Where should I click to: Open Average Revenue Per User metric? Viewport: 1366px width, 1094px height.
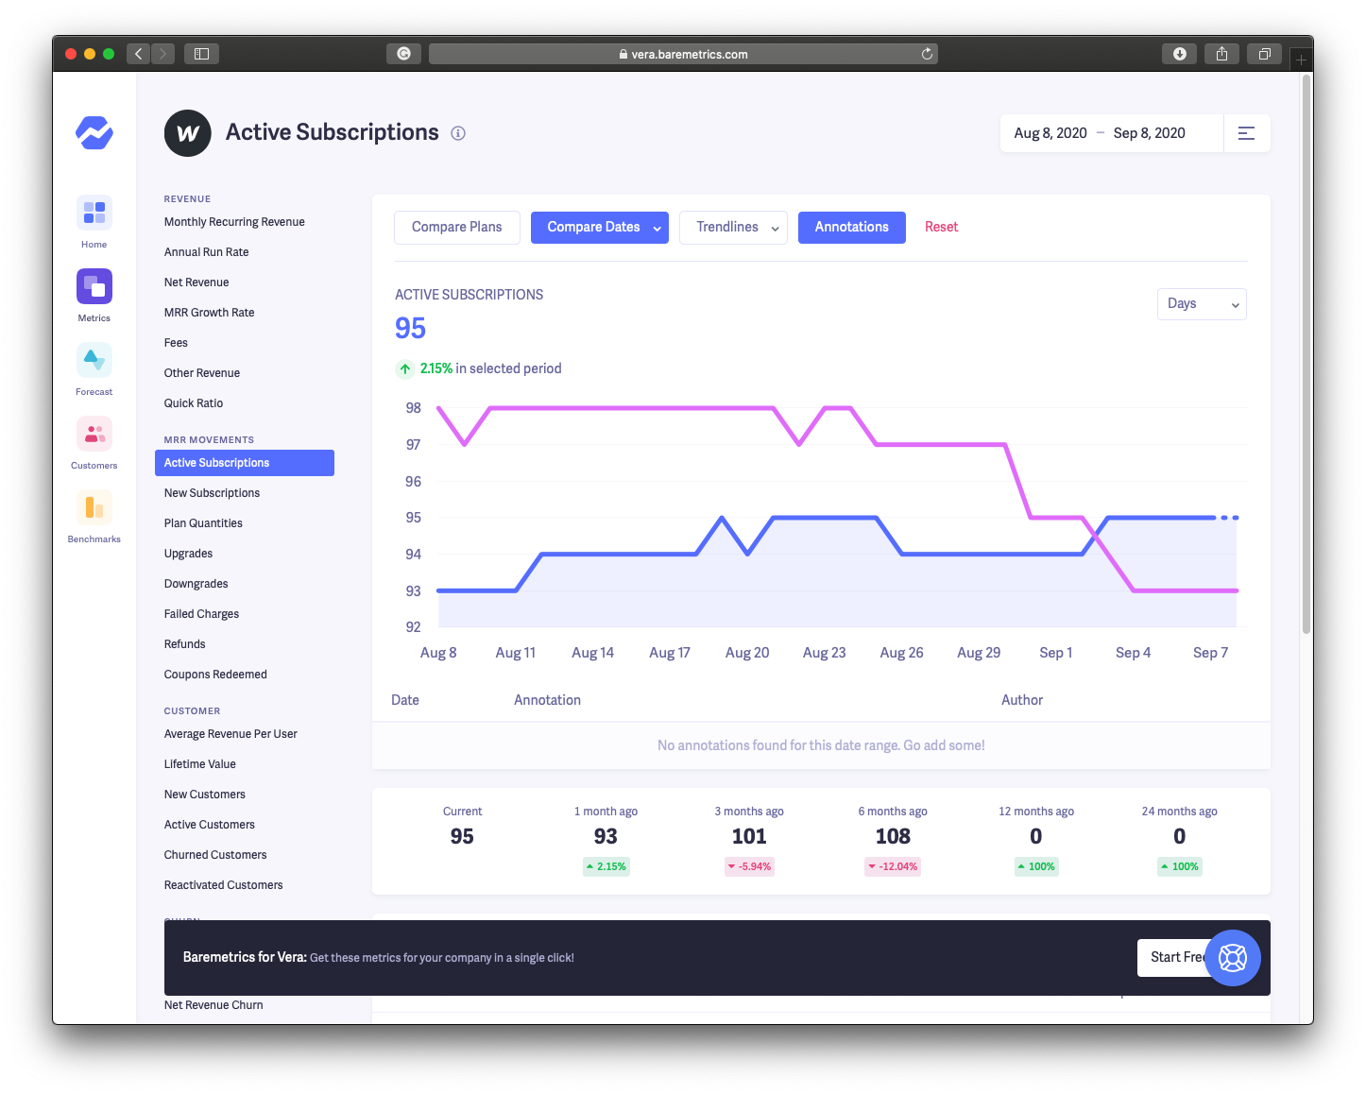231,734
